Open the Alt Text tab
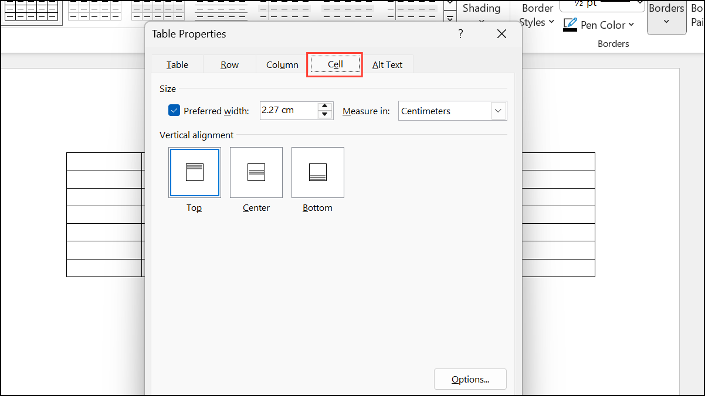Viewport: 705px width, 396px height. pos(388,64)
